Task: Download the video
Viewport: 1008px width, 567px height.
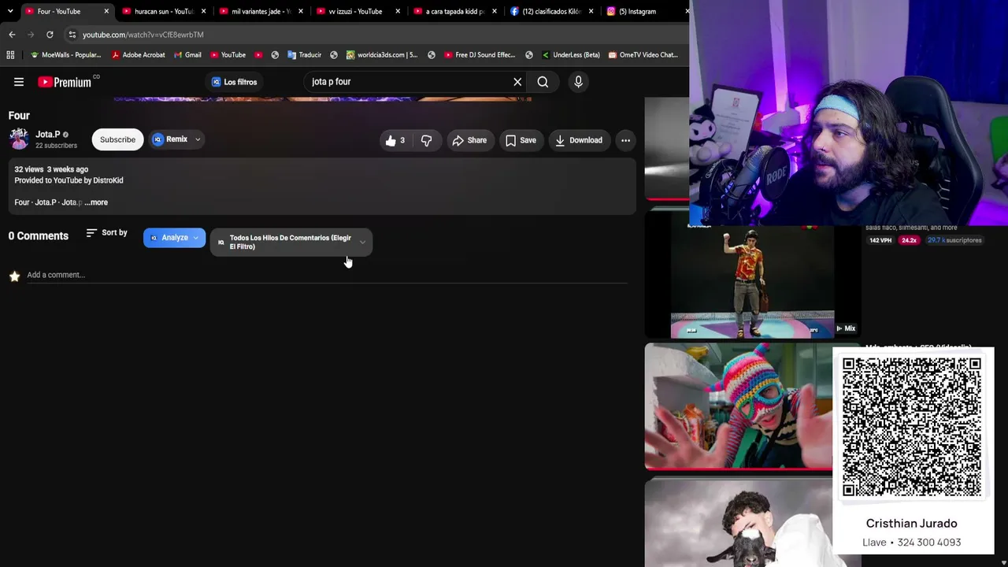Action: 579,140
